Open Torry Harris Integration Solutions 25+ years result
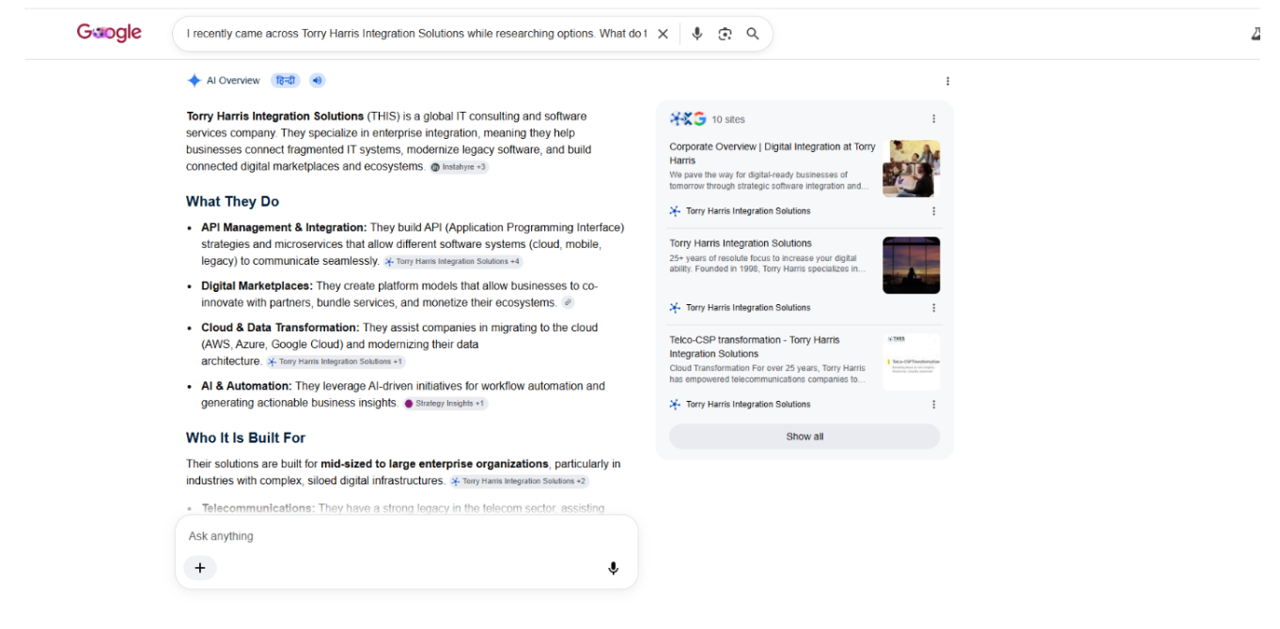Screen dimensions: 1280x629 741,243
